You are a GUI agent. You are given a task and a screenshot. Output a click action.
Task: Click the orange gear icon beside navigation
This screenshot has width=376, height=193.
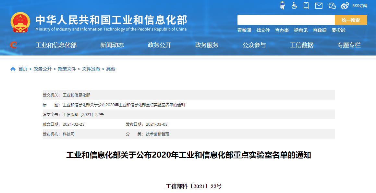(x=14, y=45)
